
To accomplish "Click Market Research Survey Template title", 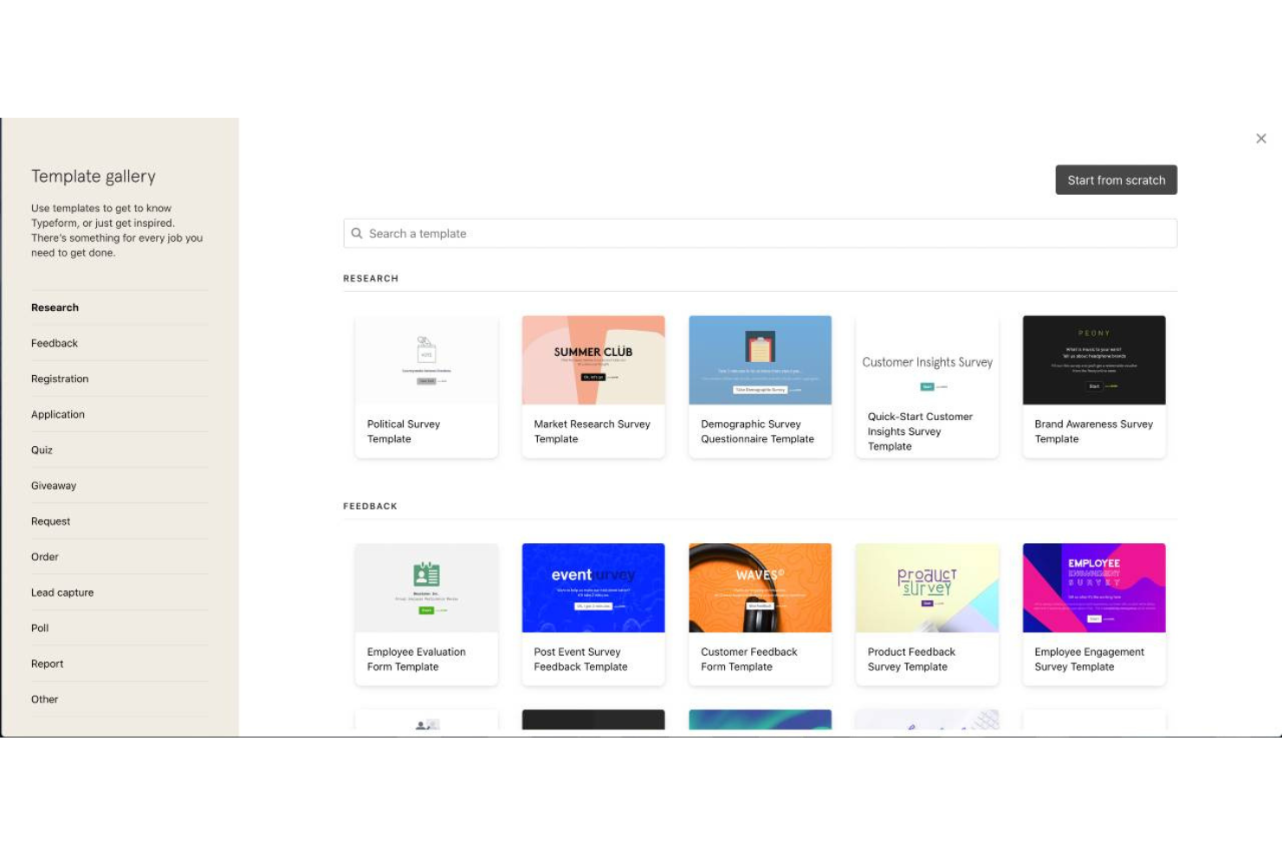I will click(592, 431).
